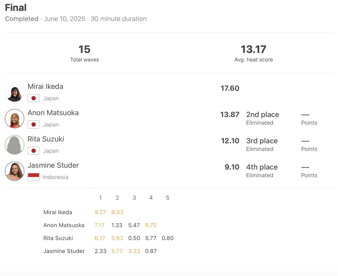Click the Japan flag under Rita Suzuki
Image resolution: width=338 pixels, height=276 pixels.
[33, 151]
